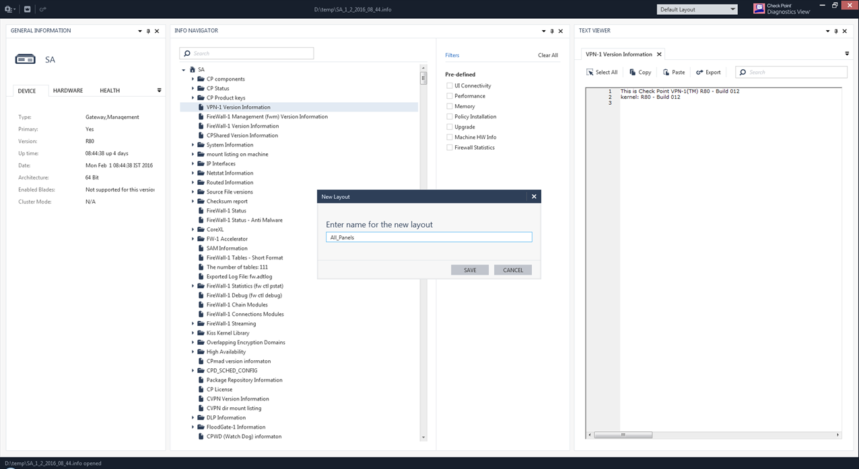Click the Clear All filters link
Screen dimensions: 859x469
[x=548, y=56]
